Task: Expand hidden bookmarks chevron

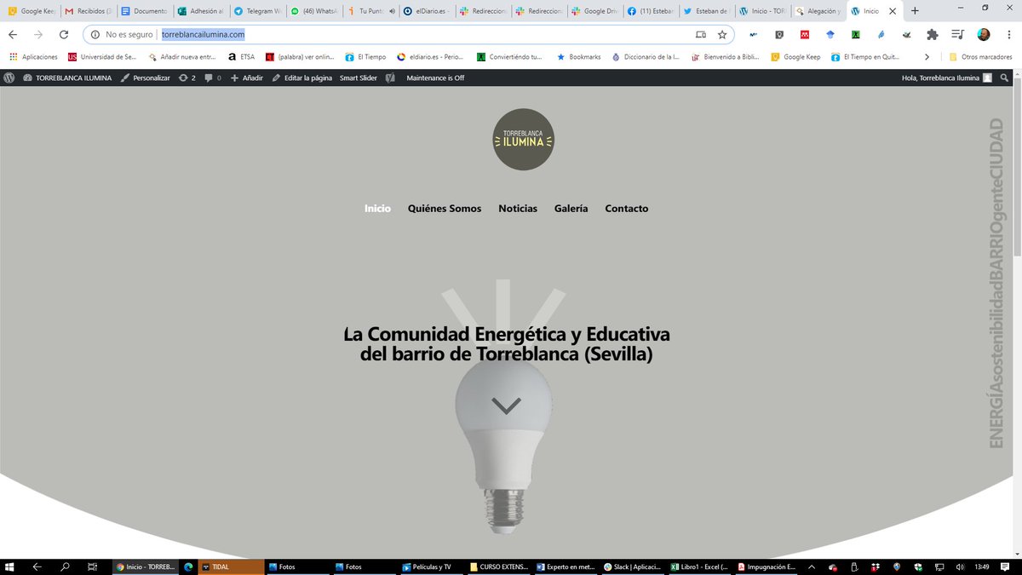Action: click(x=927, y=57)
